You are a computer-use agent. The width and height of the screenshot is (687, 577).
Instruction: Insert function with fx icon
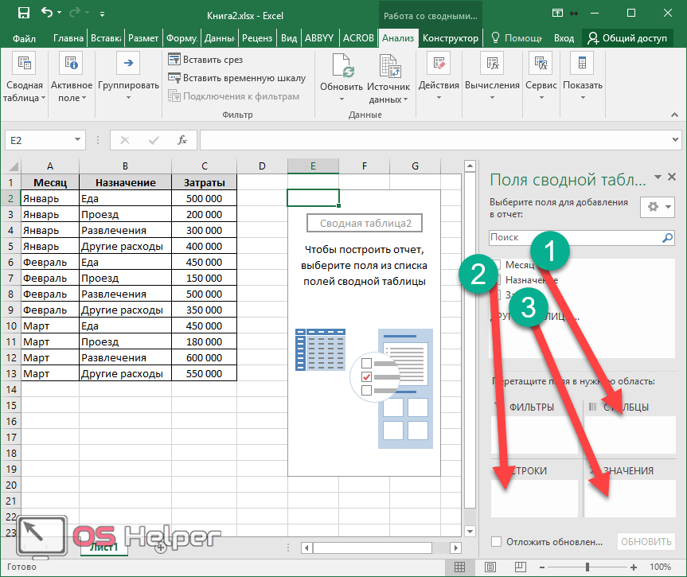182,140
